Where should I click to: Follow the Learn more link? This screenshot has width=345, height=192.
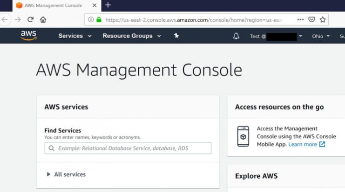pyautogui.click(x=303, y=144)
